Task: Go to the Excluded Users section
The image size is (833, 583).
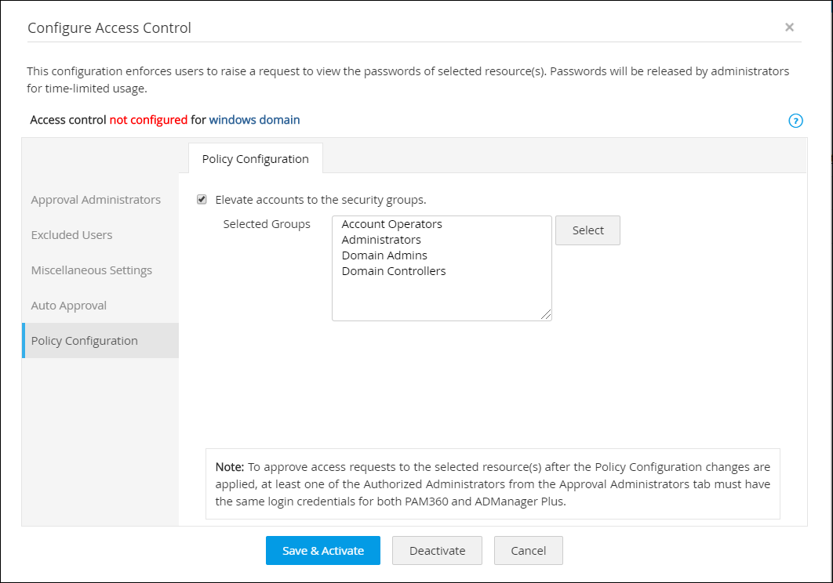Action: tap(71, 234)
